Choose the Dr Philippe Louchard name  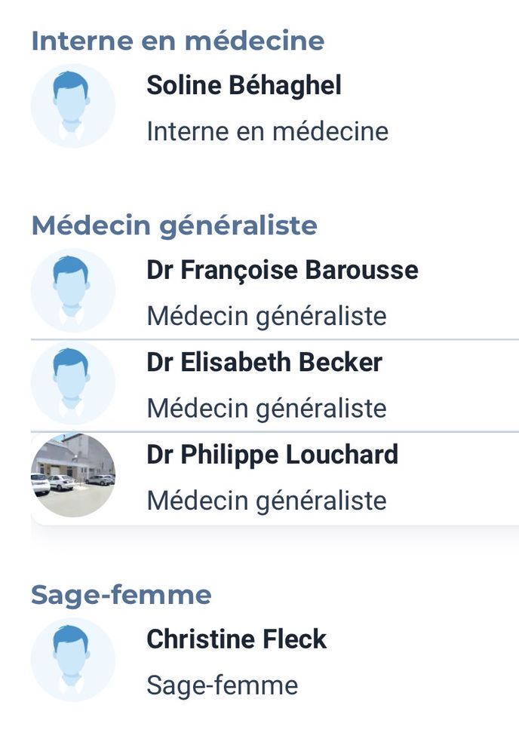tap(272, 455)
